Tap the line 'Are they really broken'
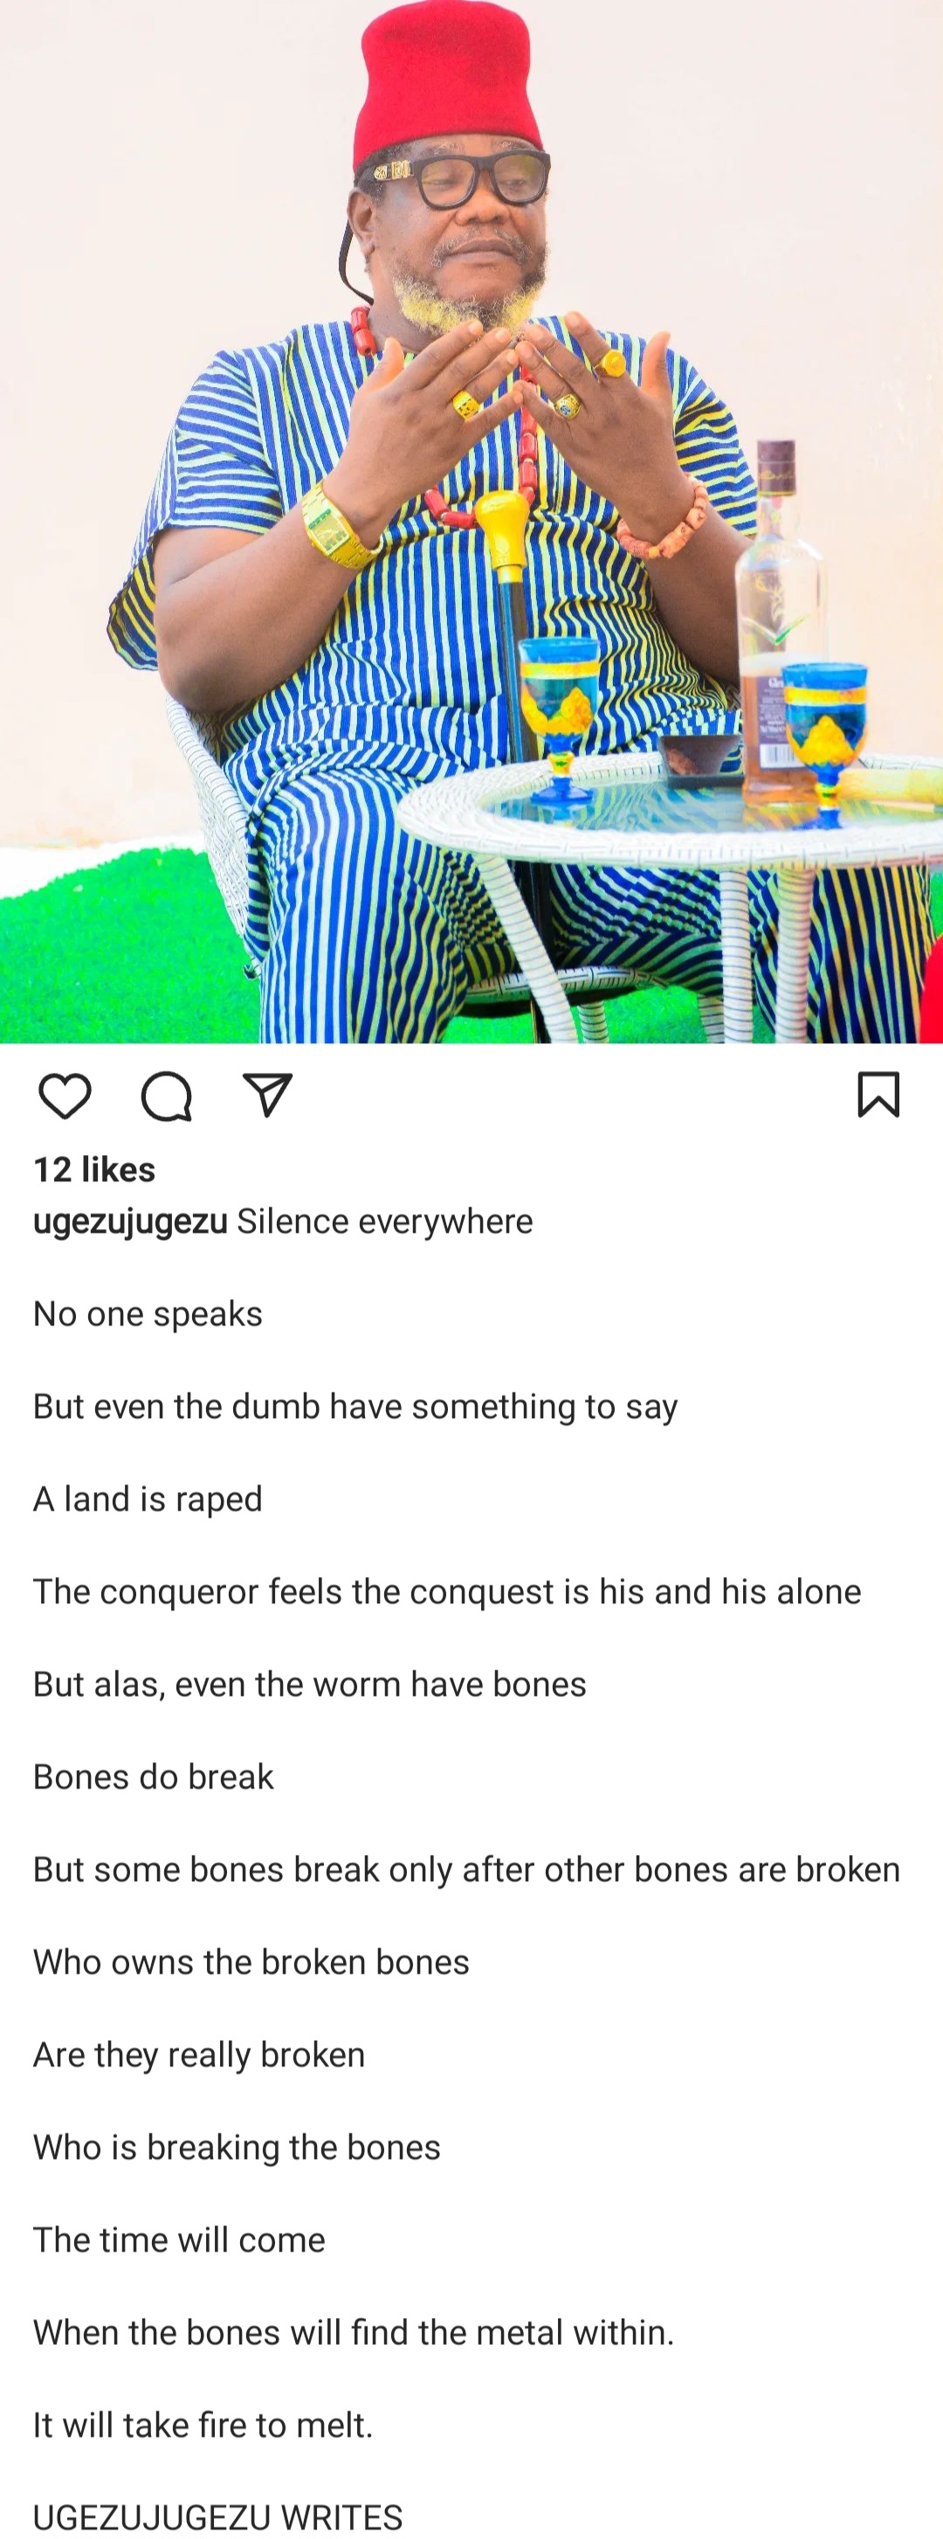The image size is (943, 2539). [x=199, y=2055]
